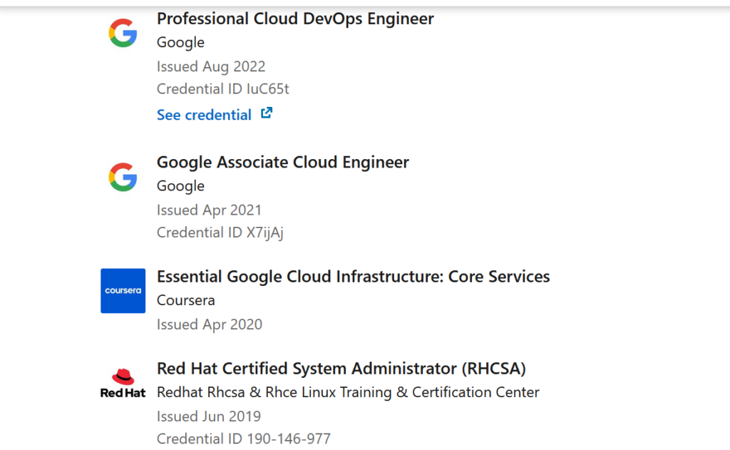Select the Issued Apr 2021 text
The image size is (730, 450).
coord(209,210)
